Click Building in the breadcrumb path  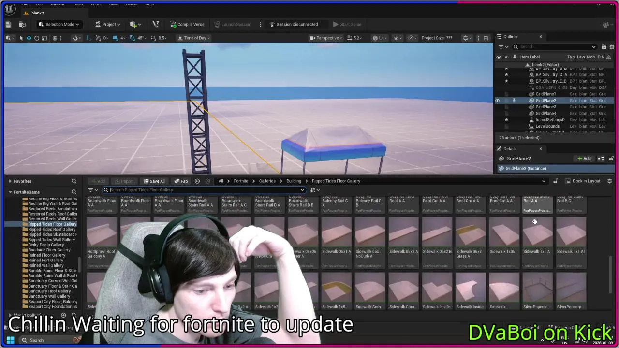[x=294, y=181]
